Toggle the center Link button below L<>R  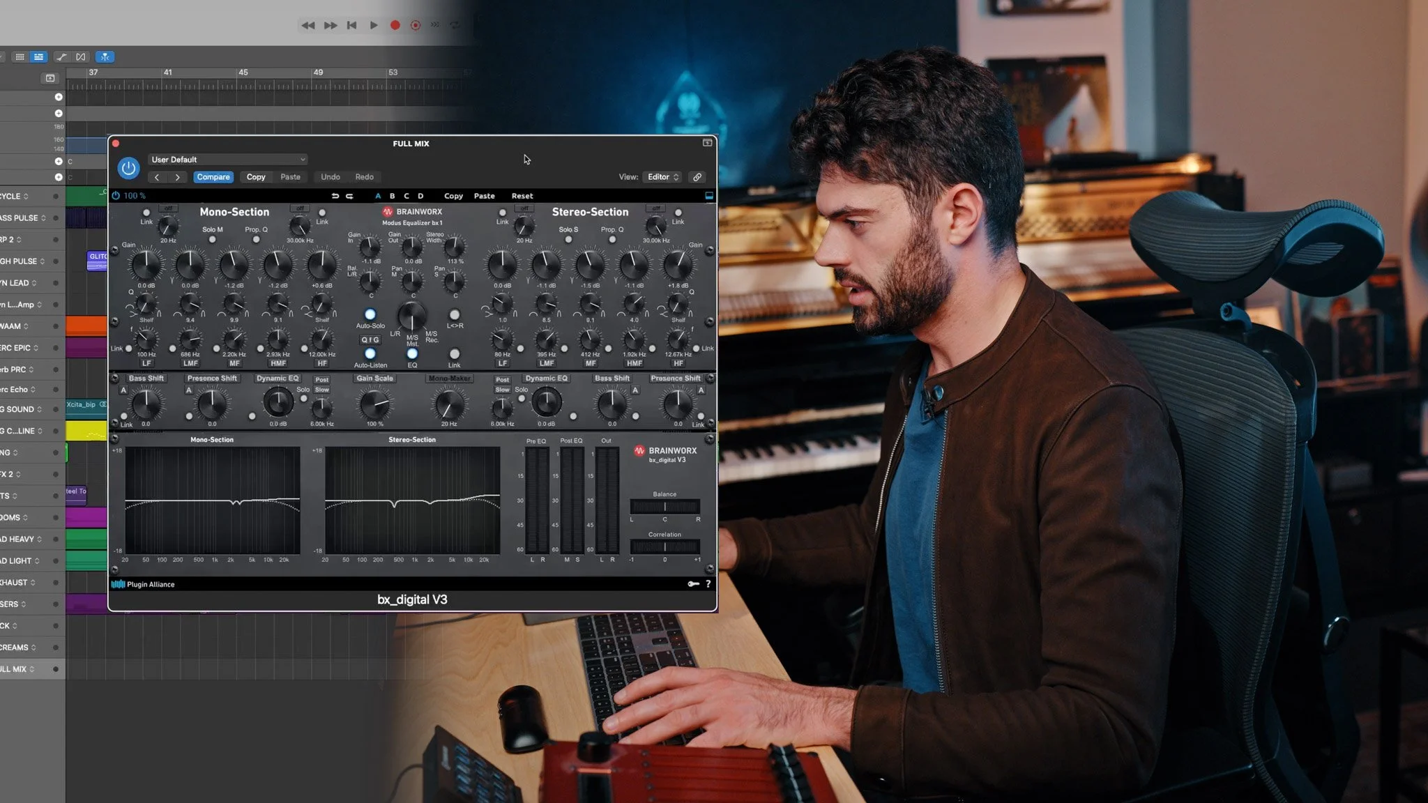455,354
